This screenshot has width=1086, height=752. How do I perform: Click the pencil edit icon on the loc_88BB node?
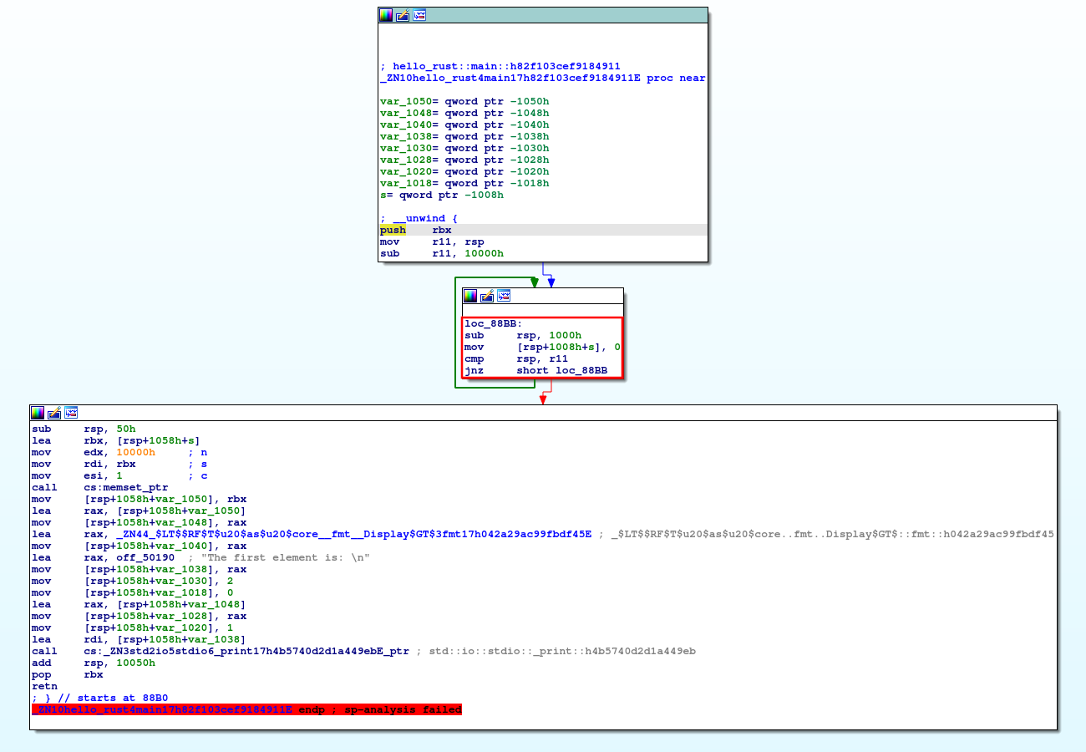[x=486, y=295]
